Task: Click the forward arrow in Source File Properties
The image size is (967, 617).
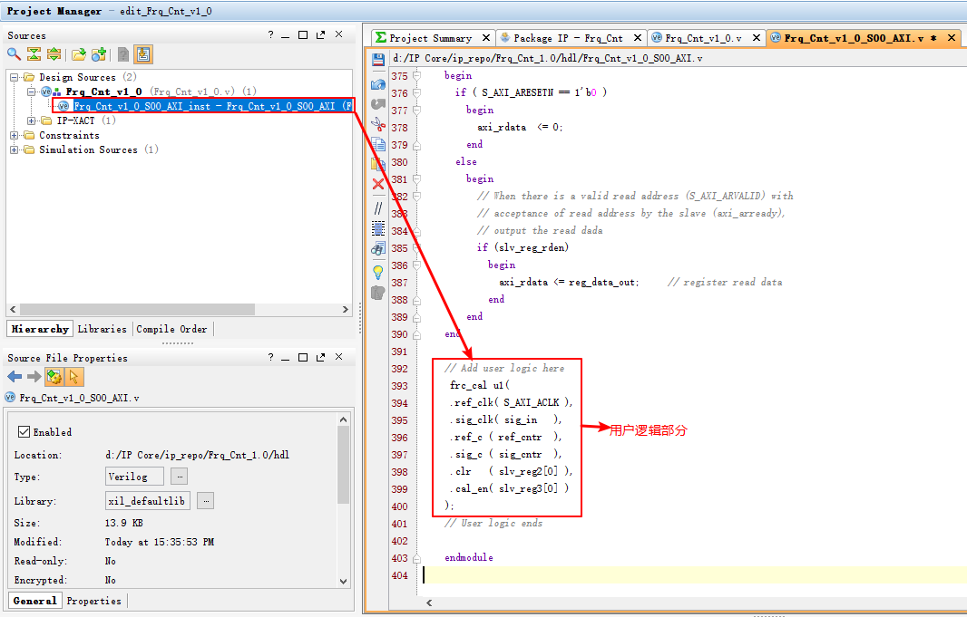Action: tap(34, 376)
